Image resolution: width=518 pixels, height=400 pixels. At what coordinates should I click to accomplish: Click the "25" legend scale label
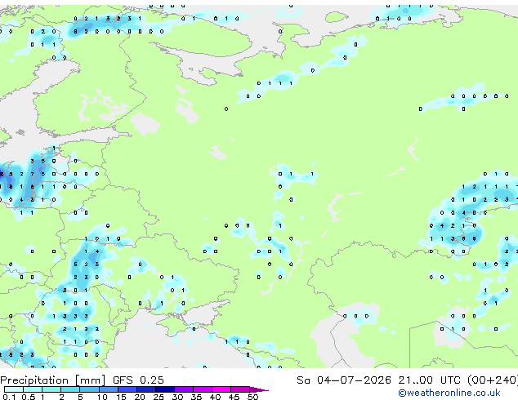pos(159,397)
